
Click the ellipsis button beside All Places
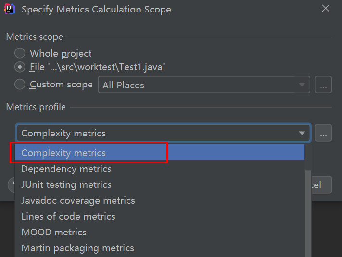[x=323, y=85]
